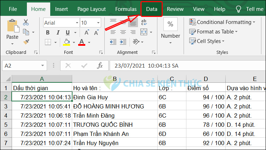Image resolution: width=266 pixels, height=150 pixels.
Task: Click the Paste clipboard icon
Action: point(13,26)
